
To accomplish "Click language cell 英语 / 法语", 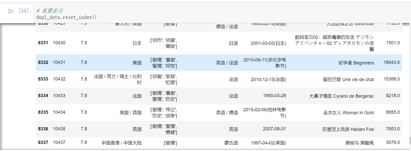I will (x=227, y=63).
